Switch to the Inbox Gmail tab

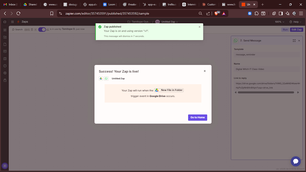point(11,4)
